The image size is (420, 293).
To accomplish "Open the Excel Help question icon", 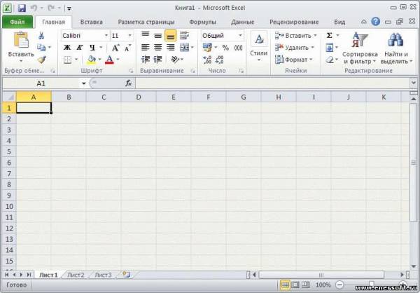I will click(x=375, y=22).
